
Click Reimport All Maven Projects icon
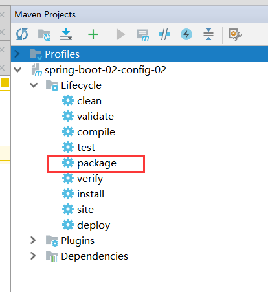[22, 34]
